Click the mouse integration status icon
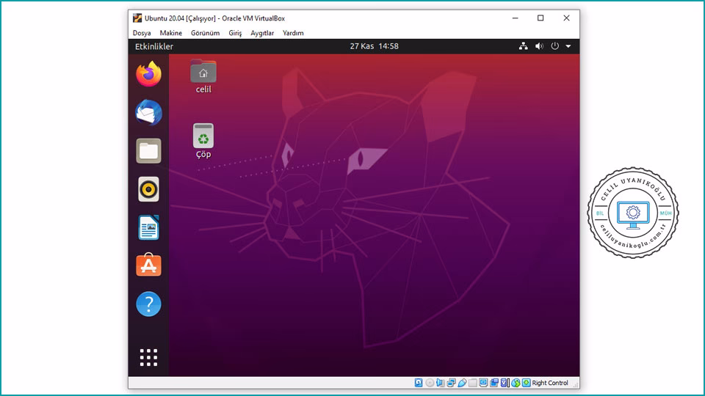Screen dimensions: 705x396 point(516,383)
